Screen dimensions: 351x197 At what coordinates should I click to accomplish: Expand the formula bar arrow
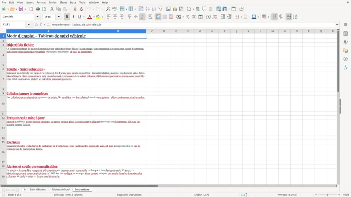337,25
